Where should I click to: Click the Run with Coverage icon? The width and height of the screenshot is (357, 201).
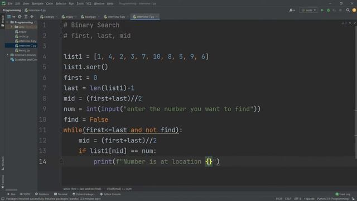tap(334, 10)
